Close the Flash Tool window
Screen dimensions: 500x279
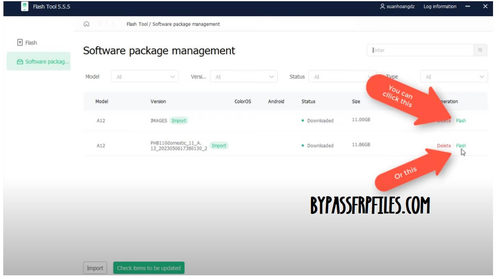[485, 7]
